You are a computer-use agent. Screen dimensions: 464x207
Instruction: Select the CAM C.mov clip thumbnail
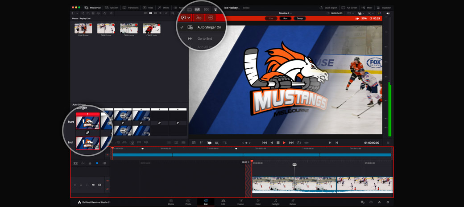click(x=152, y=29)
